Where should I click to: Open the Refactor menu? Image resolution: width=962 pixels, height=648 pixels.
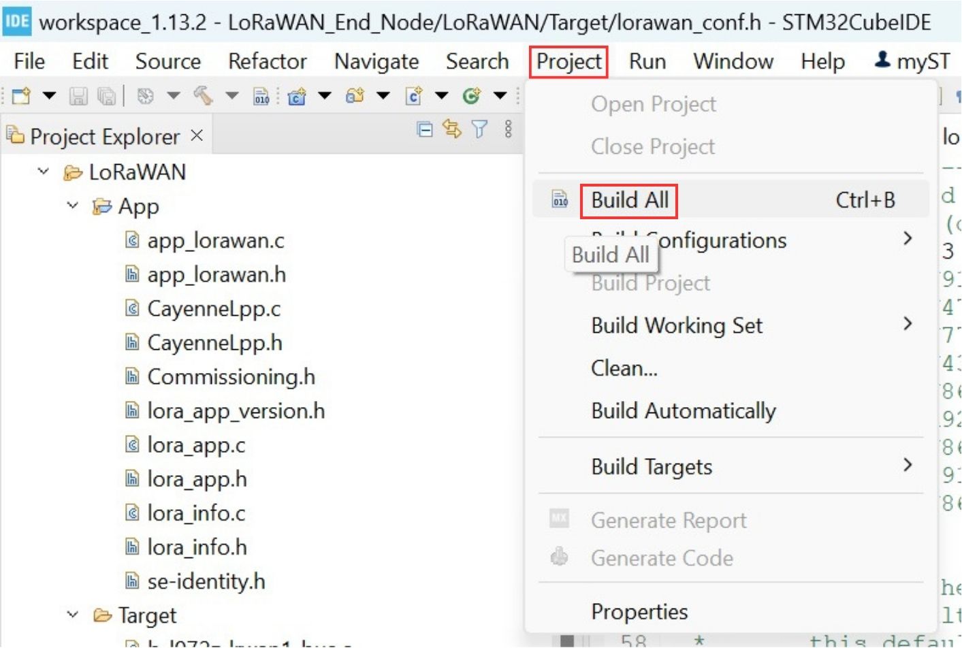(268, 61)
